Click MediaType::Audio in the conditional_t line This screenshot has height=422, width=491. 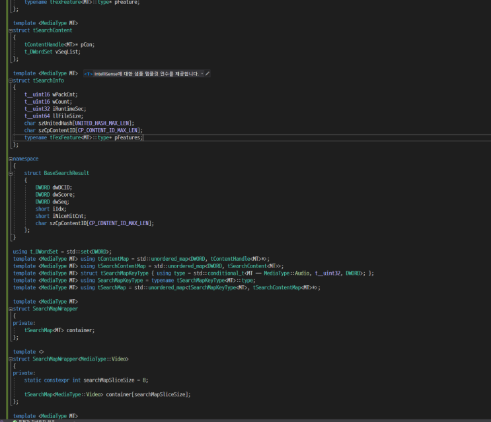coord(287,273)
